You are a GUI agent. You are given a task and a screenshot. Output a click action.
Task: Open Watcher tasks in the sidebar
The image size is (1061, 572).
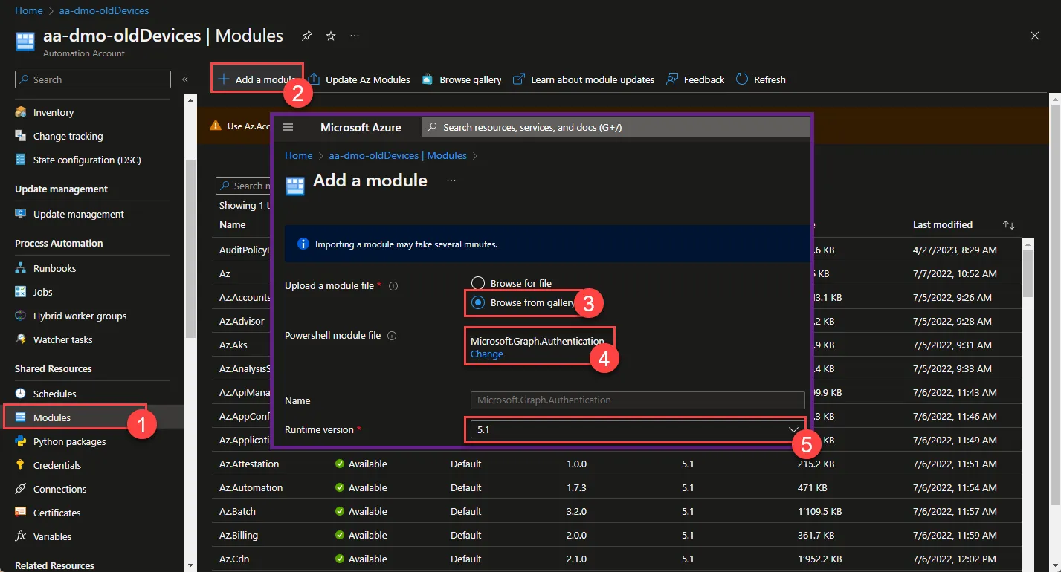(62, 339)
